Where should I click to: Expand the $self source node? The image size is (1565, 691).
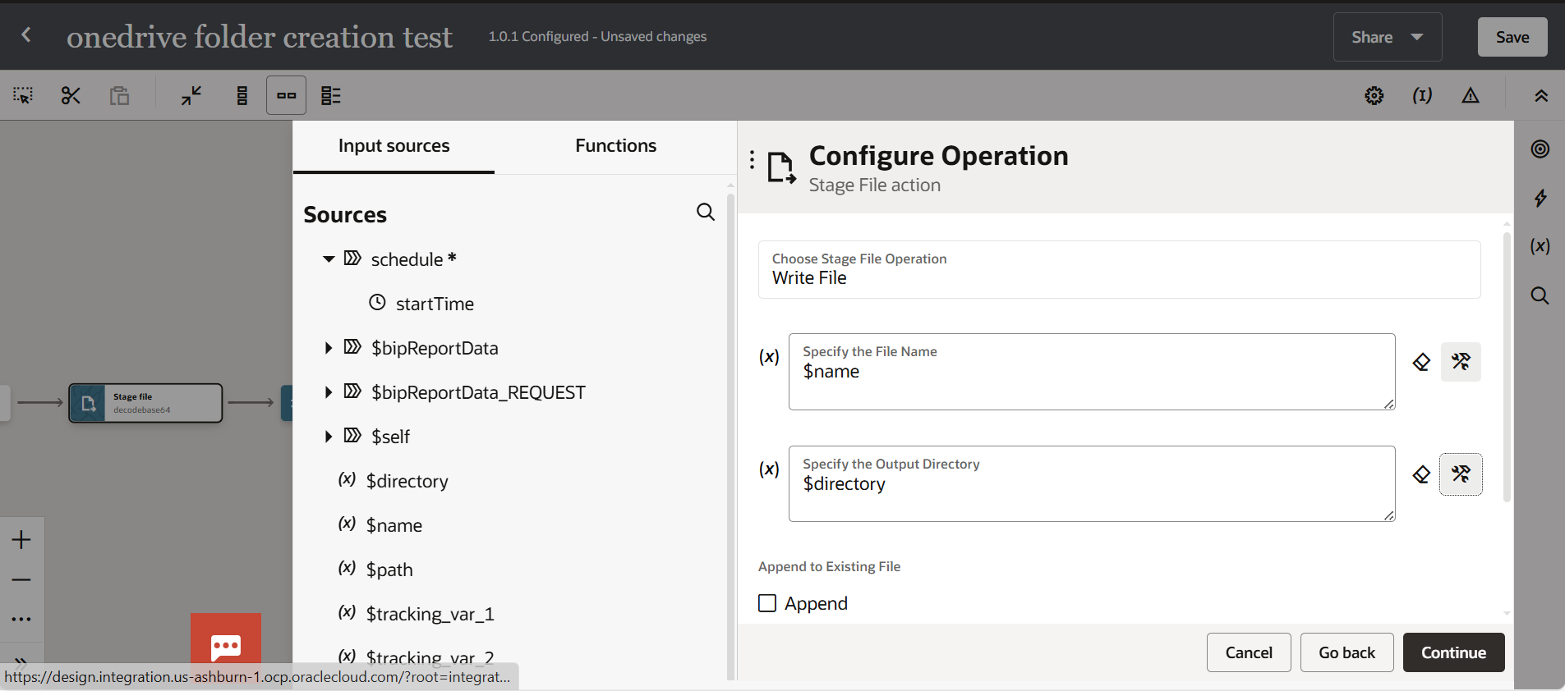pos(329,437)
